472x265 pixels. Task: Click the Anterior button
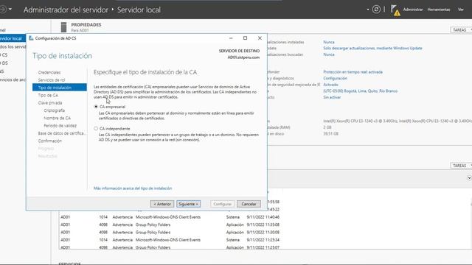pos(162,204)
